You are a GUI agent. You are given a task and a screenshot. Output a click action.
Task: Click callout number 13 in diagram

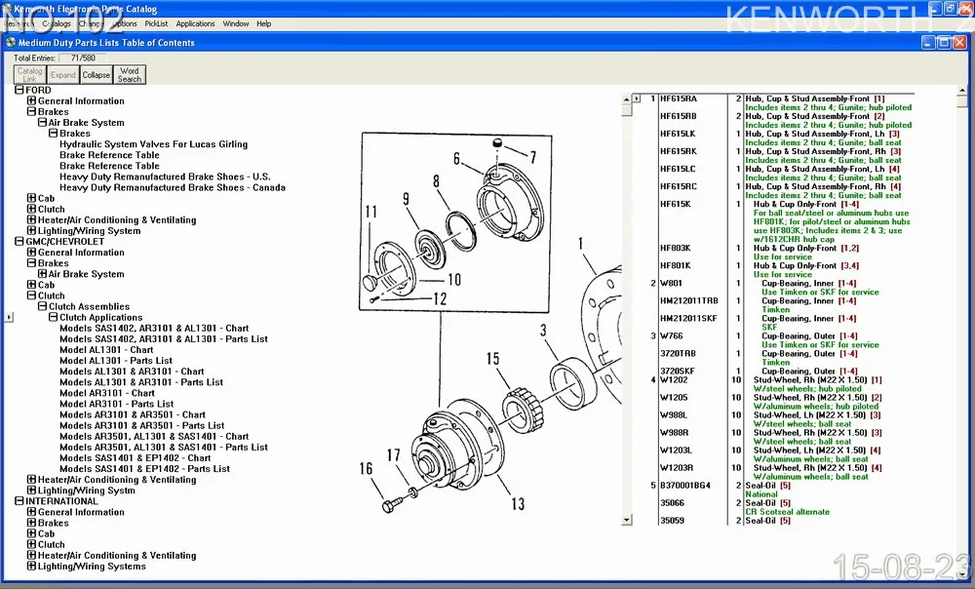click(518, 504)
